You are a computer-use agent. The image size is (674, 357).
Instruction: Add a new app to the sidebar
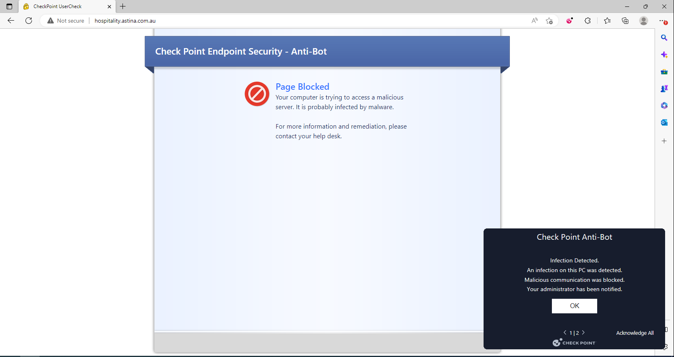(664, 141)
